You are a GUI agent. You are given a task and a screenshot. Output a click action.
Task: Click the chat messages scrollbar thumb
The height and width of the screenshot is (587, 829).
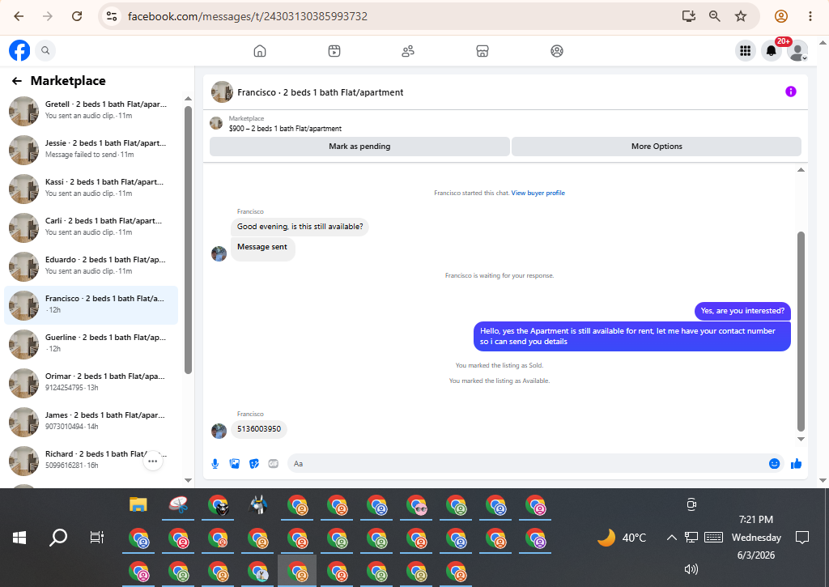coord(801,331)
